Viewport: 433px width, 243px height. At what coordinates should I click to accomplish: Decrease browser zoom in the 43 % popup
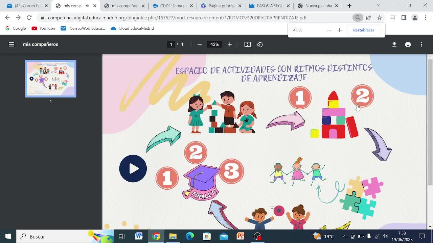[328, 30]
